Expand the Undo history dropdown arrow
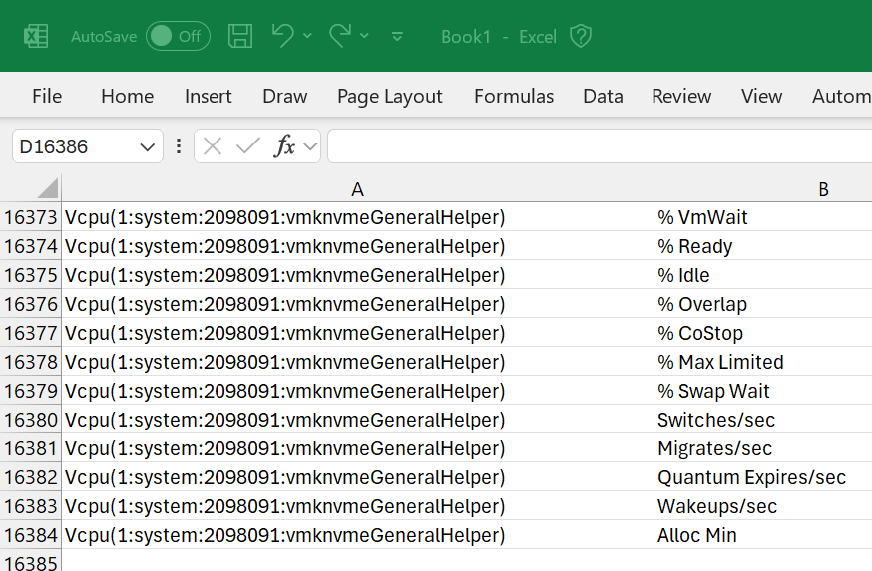Screen dimensions: 872x571 coord(307,36)
